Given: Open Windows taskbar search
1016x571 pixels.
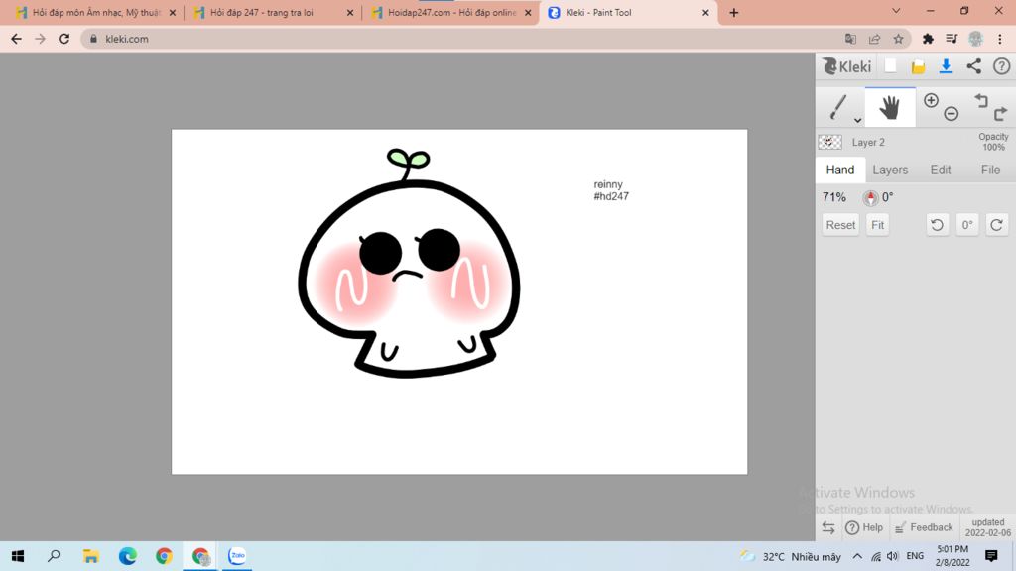Looking at the screenshot, I should [54, 556].
